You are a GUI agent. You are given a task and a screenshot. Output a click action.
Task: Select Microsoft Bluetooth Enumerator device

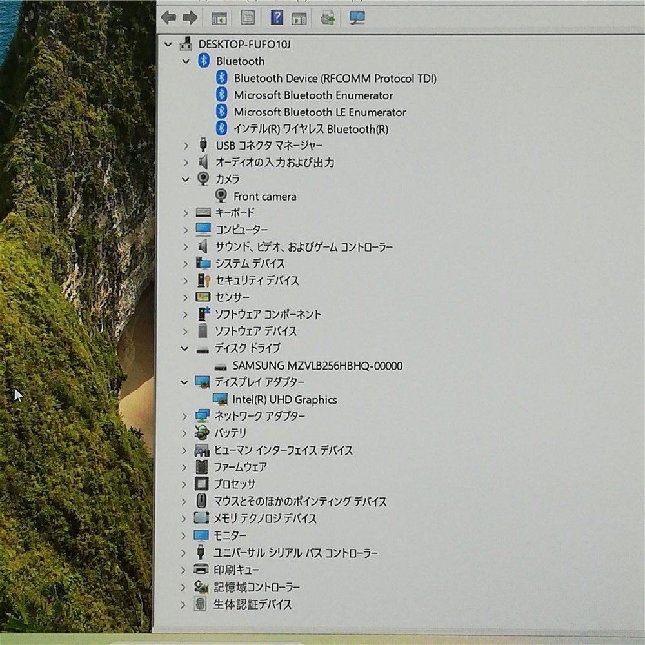click(313, 95)
